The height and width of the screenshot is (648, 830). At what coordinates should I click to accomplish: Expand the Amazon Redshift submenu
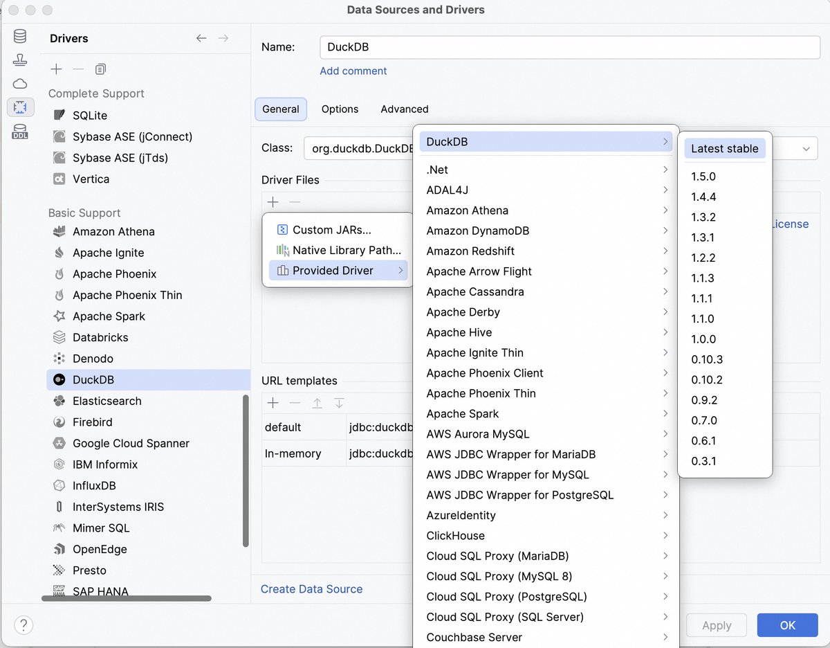[x=546, y=251]
